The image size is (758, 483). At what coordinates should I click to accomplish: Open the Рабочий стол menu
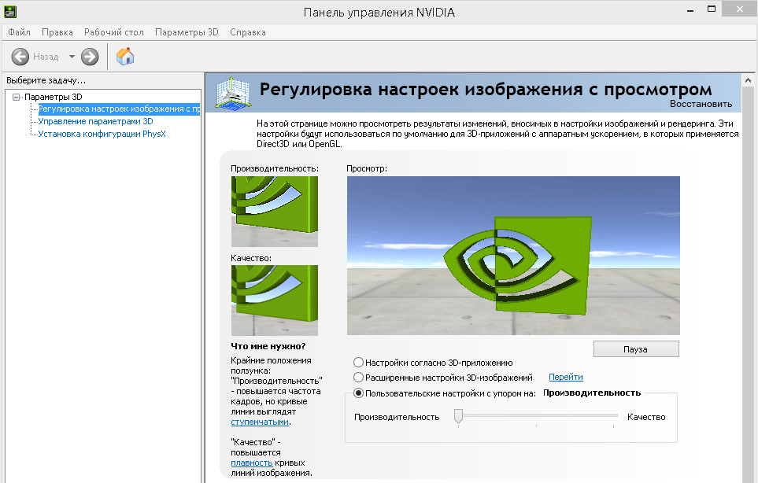[114, 32]
